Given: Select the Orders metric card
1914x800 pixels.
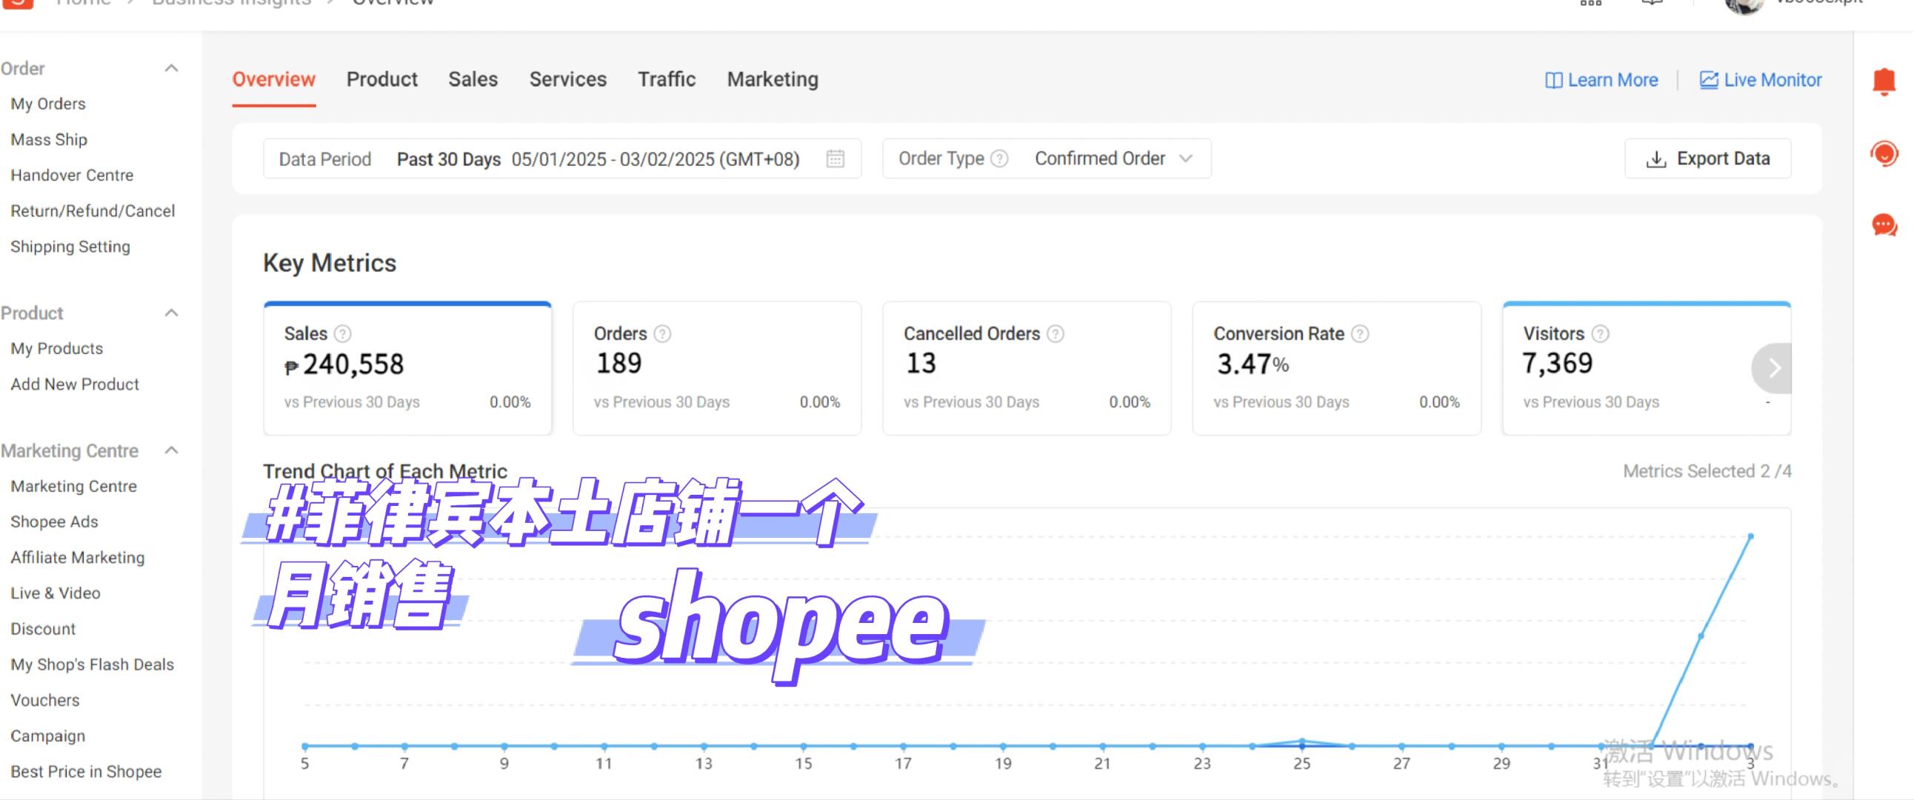Looking at the screenshot, I should (717, 367).
